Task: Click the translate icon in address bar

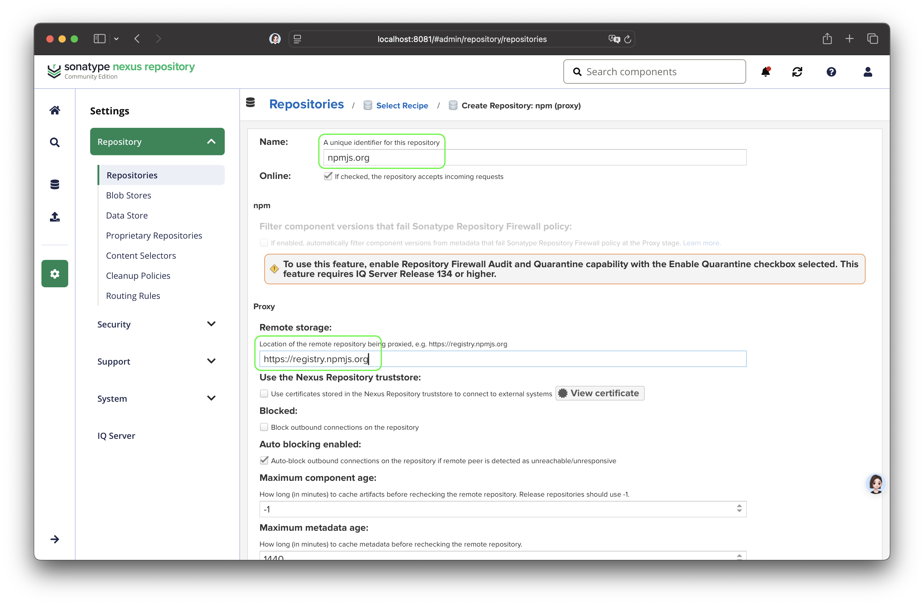Action: [x=614, y=39]
